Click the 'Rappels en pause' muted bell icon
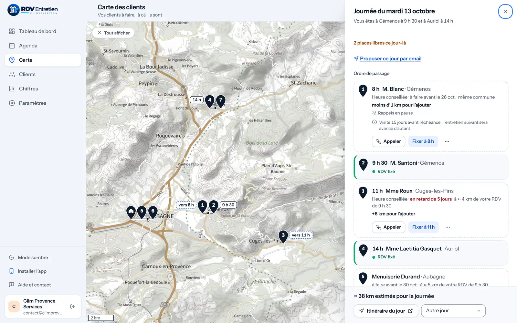 pyautogui.click(x=374, y=113)
